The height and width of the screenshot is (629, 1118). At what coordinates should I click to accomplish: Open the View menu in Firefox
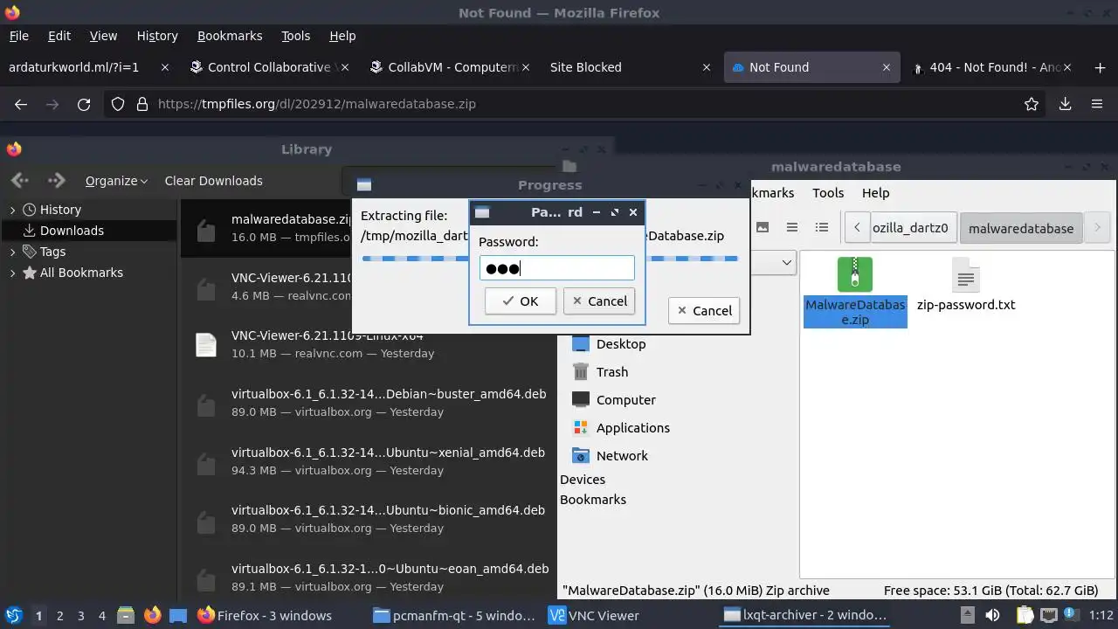(103, 36)
